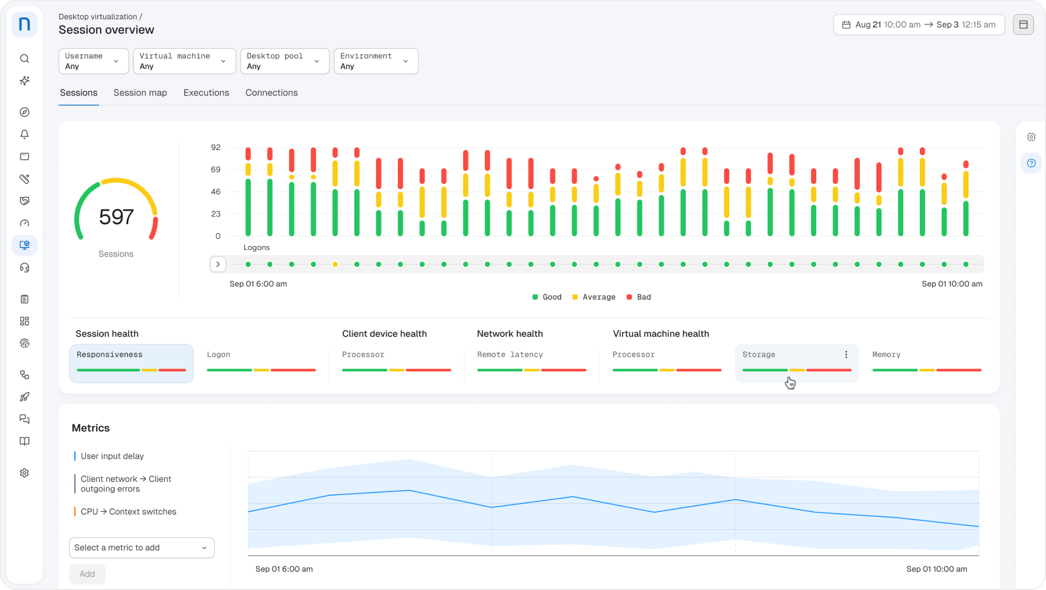
Task: Open the book documentation icon
Action: click(25, 441)
